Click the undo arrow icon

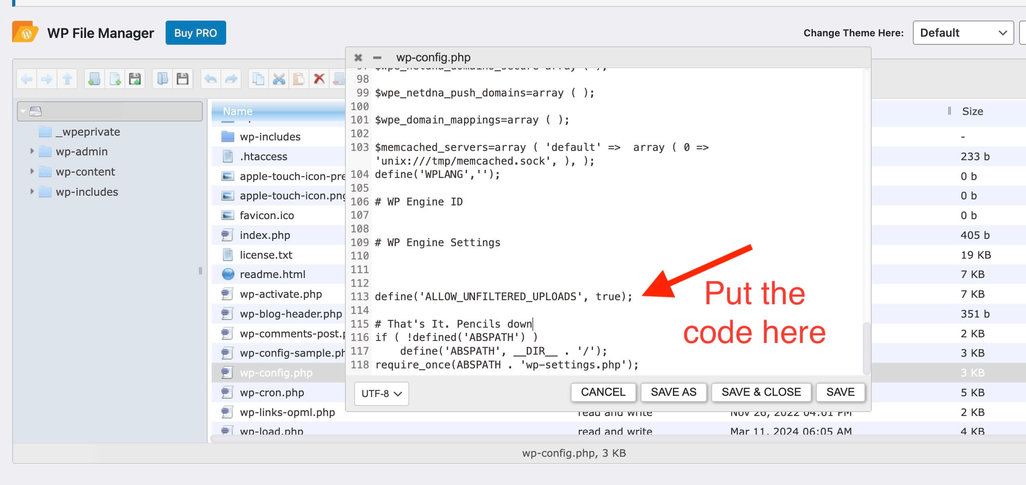coord(210,79)
